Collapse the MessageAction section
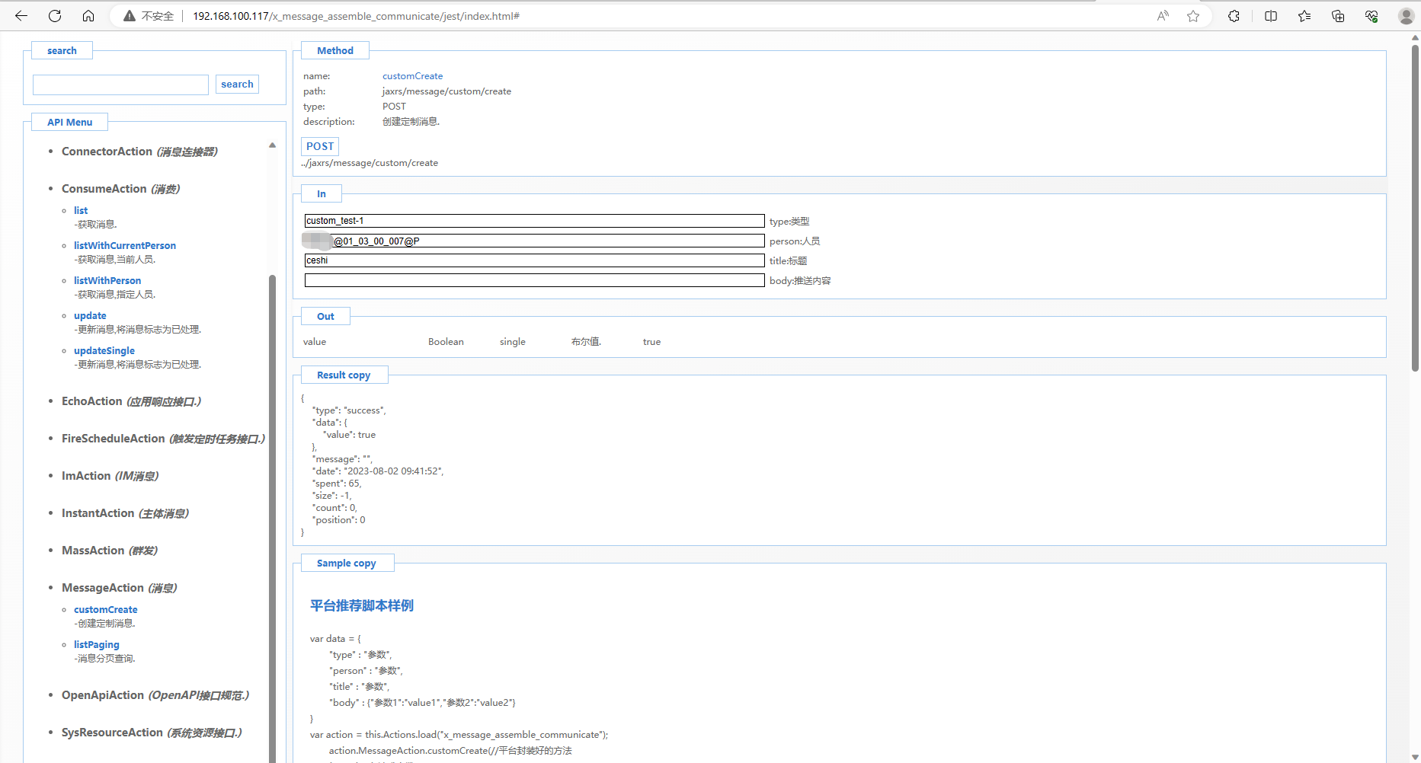 (119, 588)
